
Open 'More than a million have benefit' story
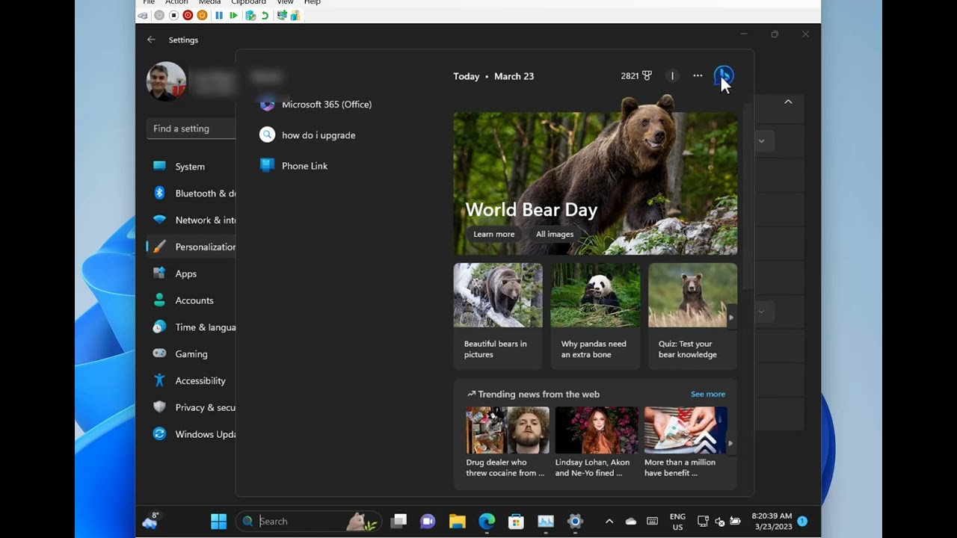(686, 442)
